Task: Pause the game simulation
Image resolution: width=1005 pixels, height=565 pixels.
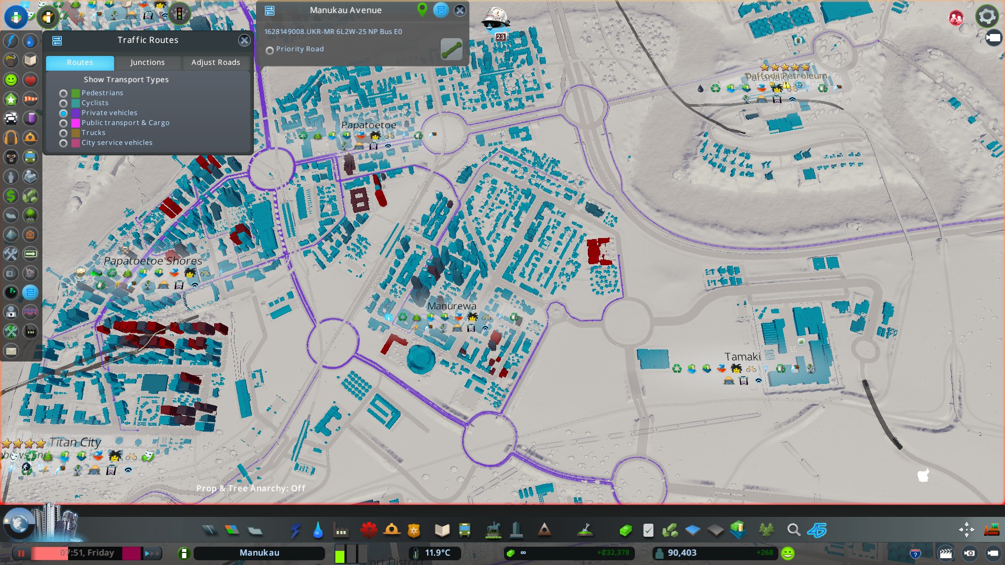Action: (21, 553)
